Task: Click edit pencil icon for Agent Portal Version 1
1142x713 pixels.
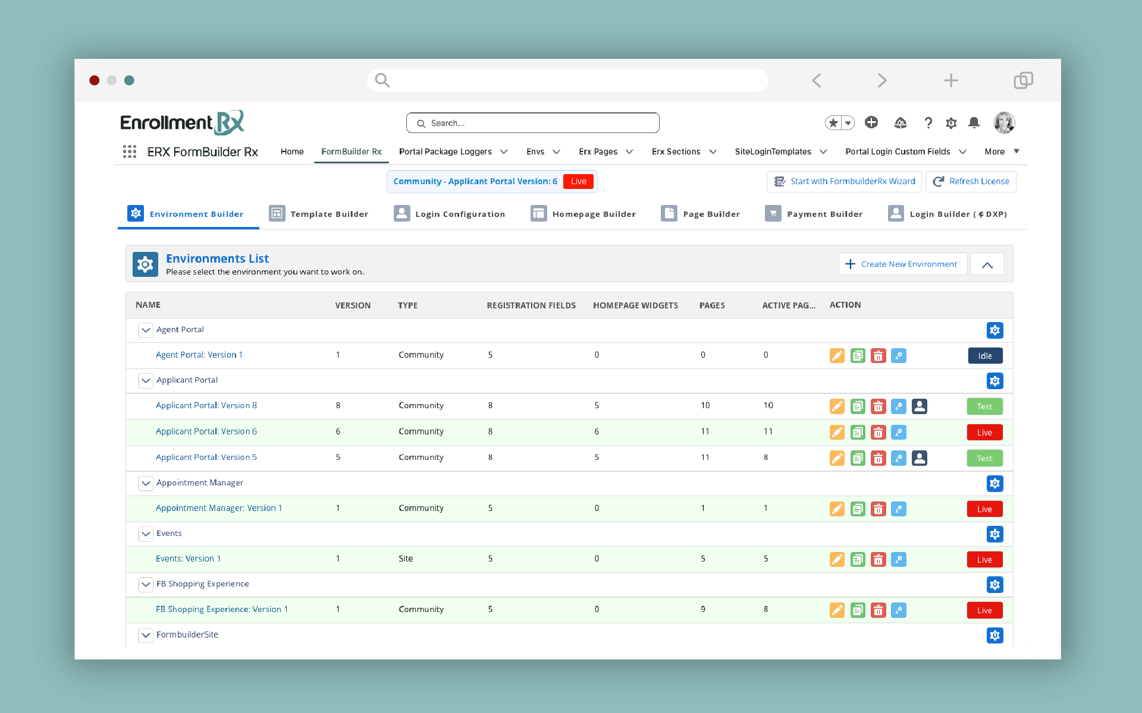Action: click(837, 356)
